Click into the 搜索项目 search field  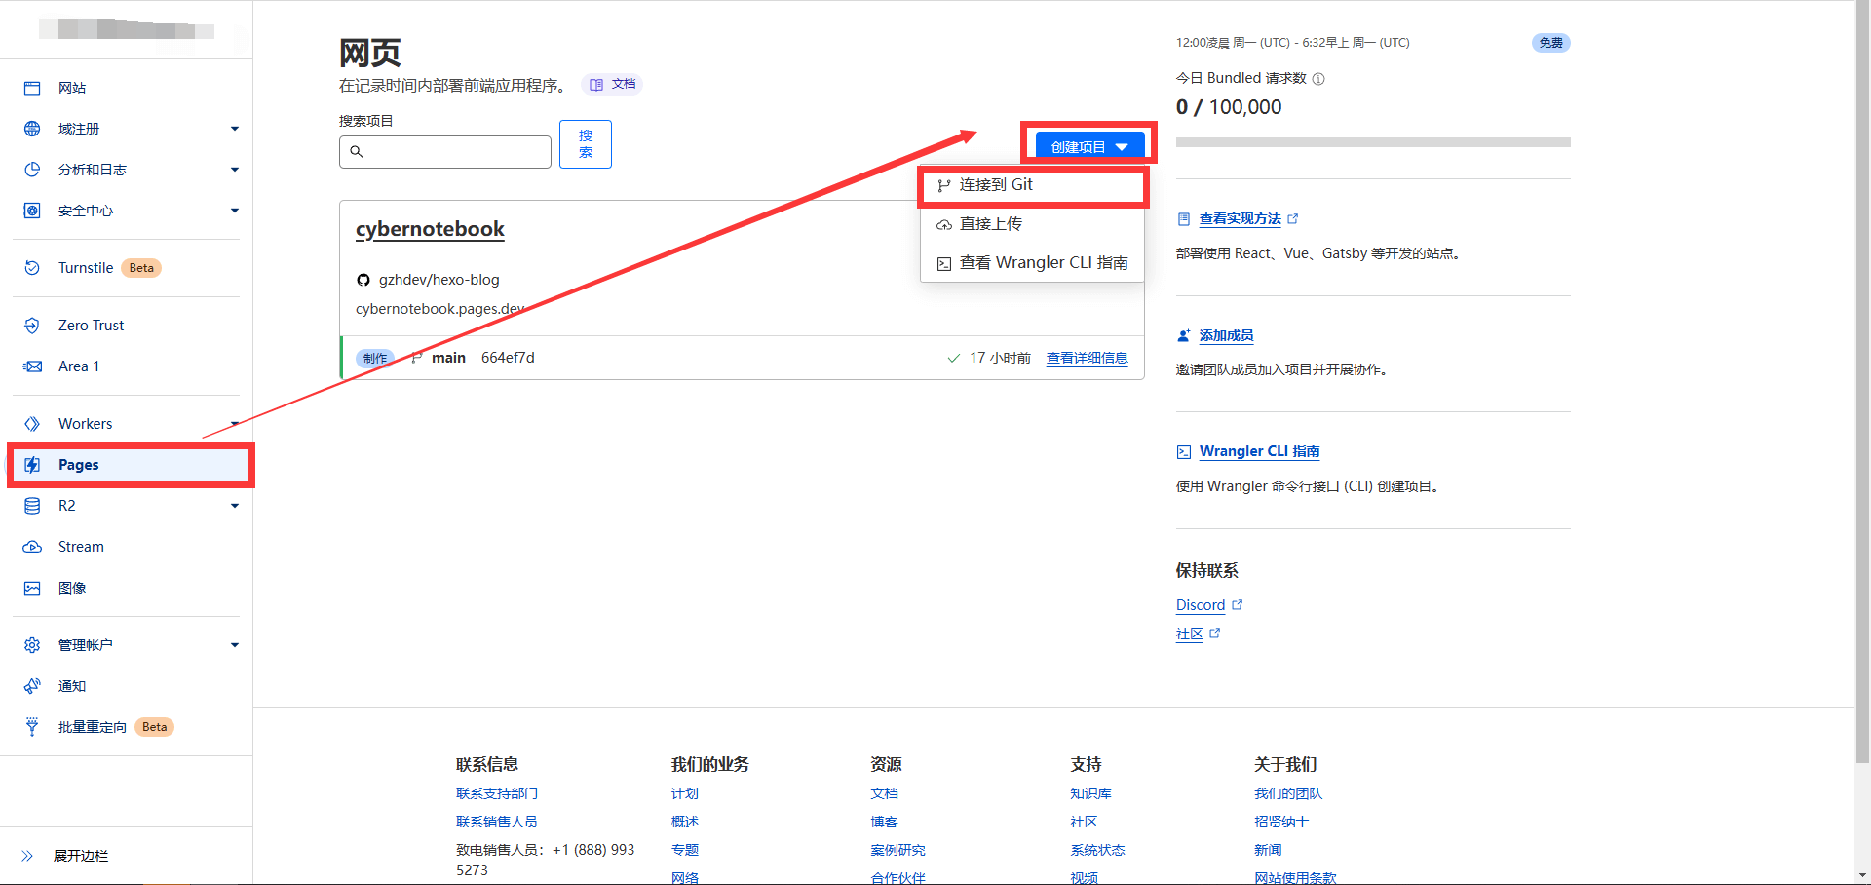445,152
